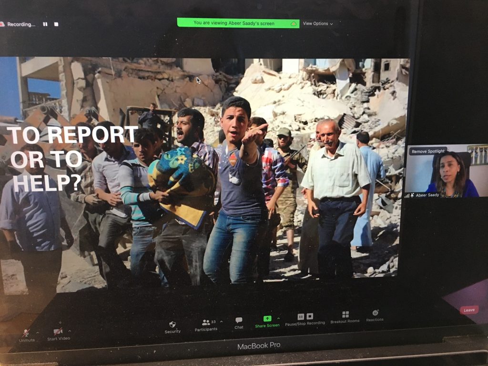This screenshot has width=488, height=366.
Task: Open Breakout Rooms
Action: click(x=345, y=317)
